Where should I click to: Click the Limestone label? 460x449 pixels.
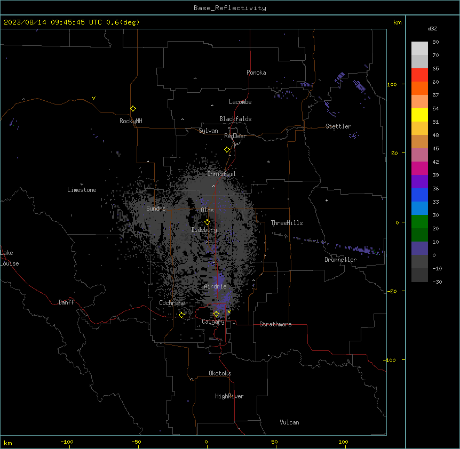coord(82,190)
